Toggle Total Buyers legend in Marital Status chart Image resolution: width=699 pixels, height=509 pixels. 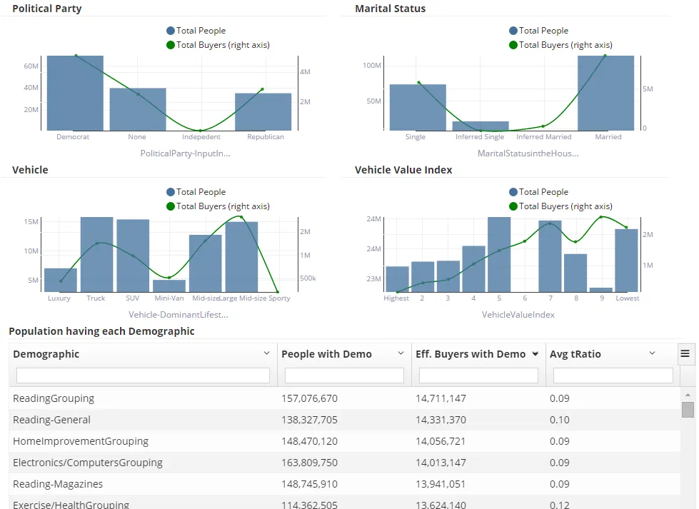click(560, 44)
